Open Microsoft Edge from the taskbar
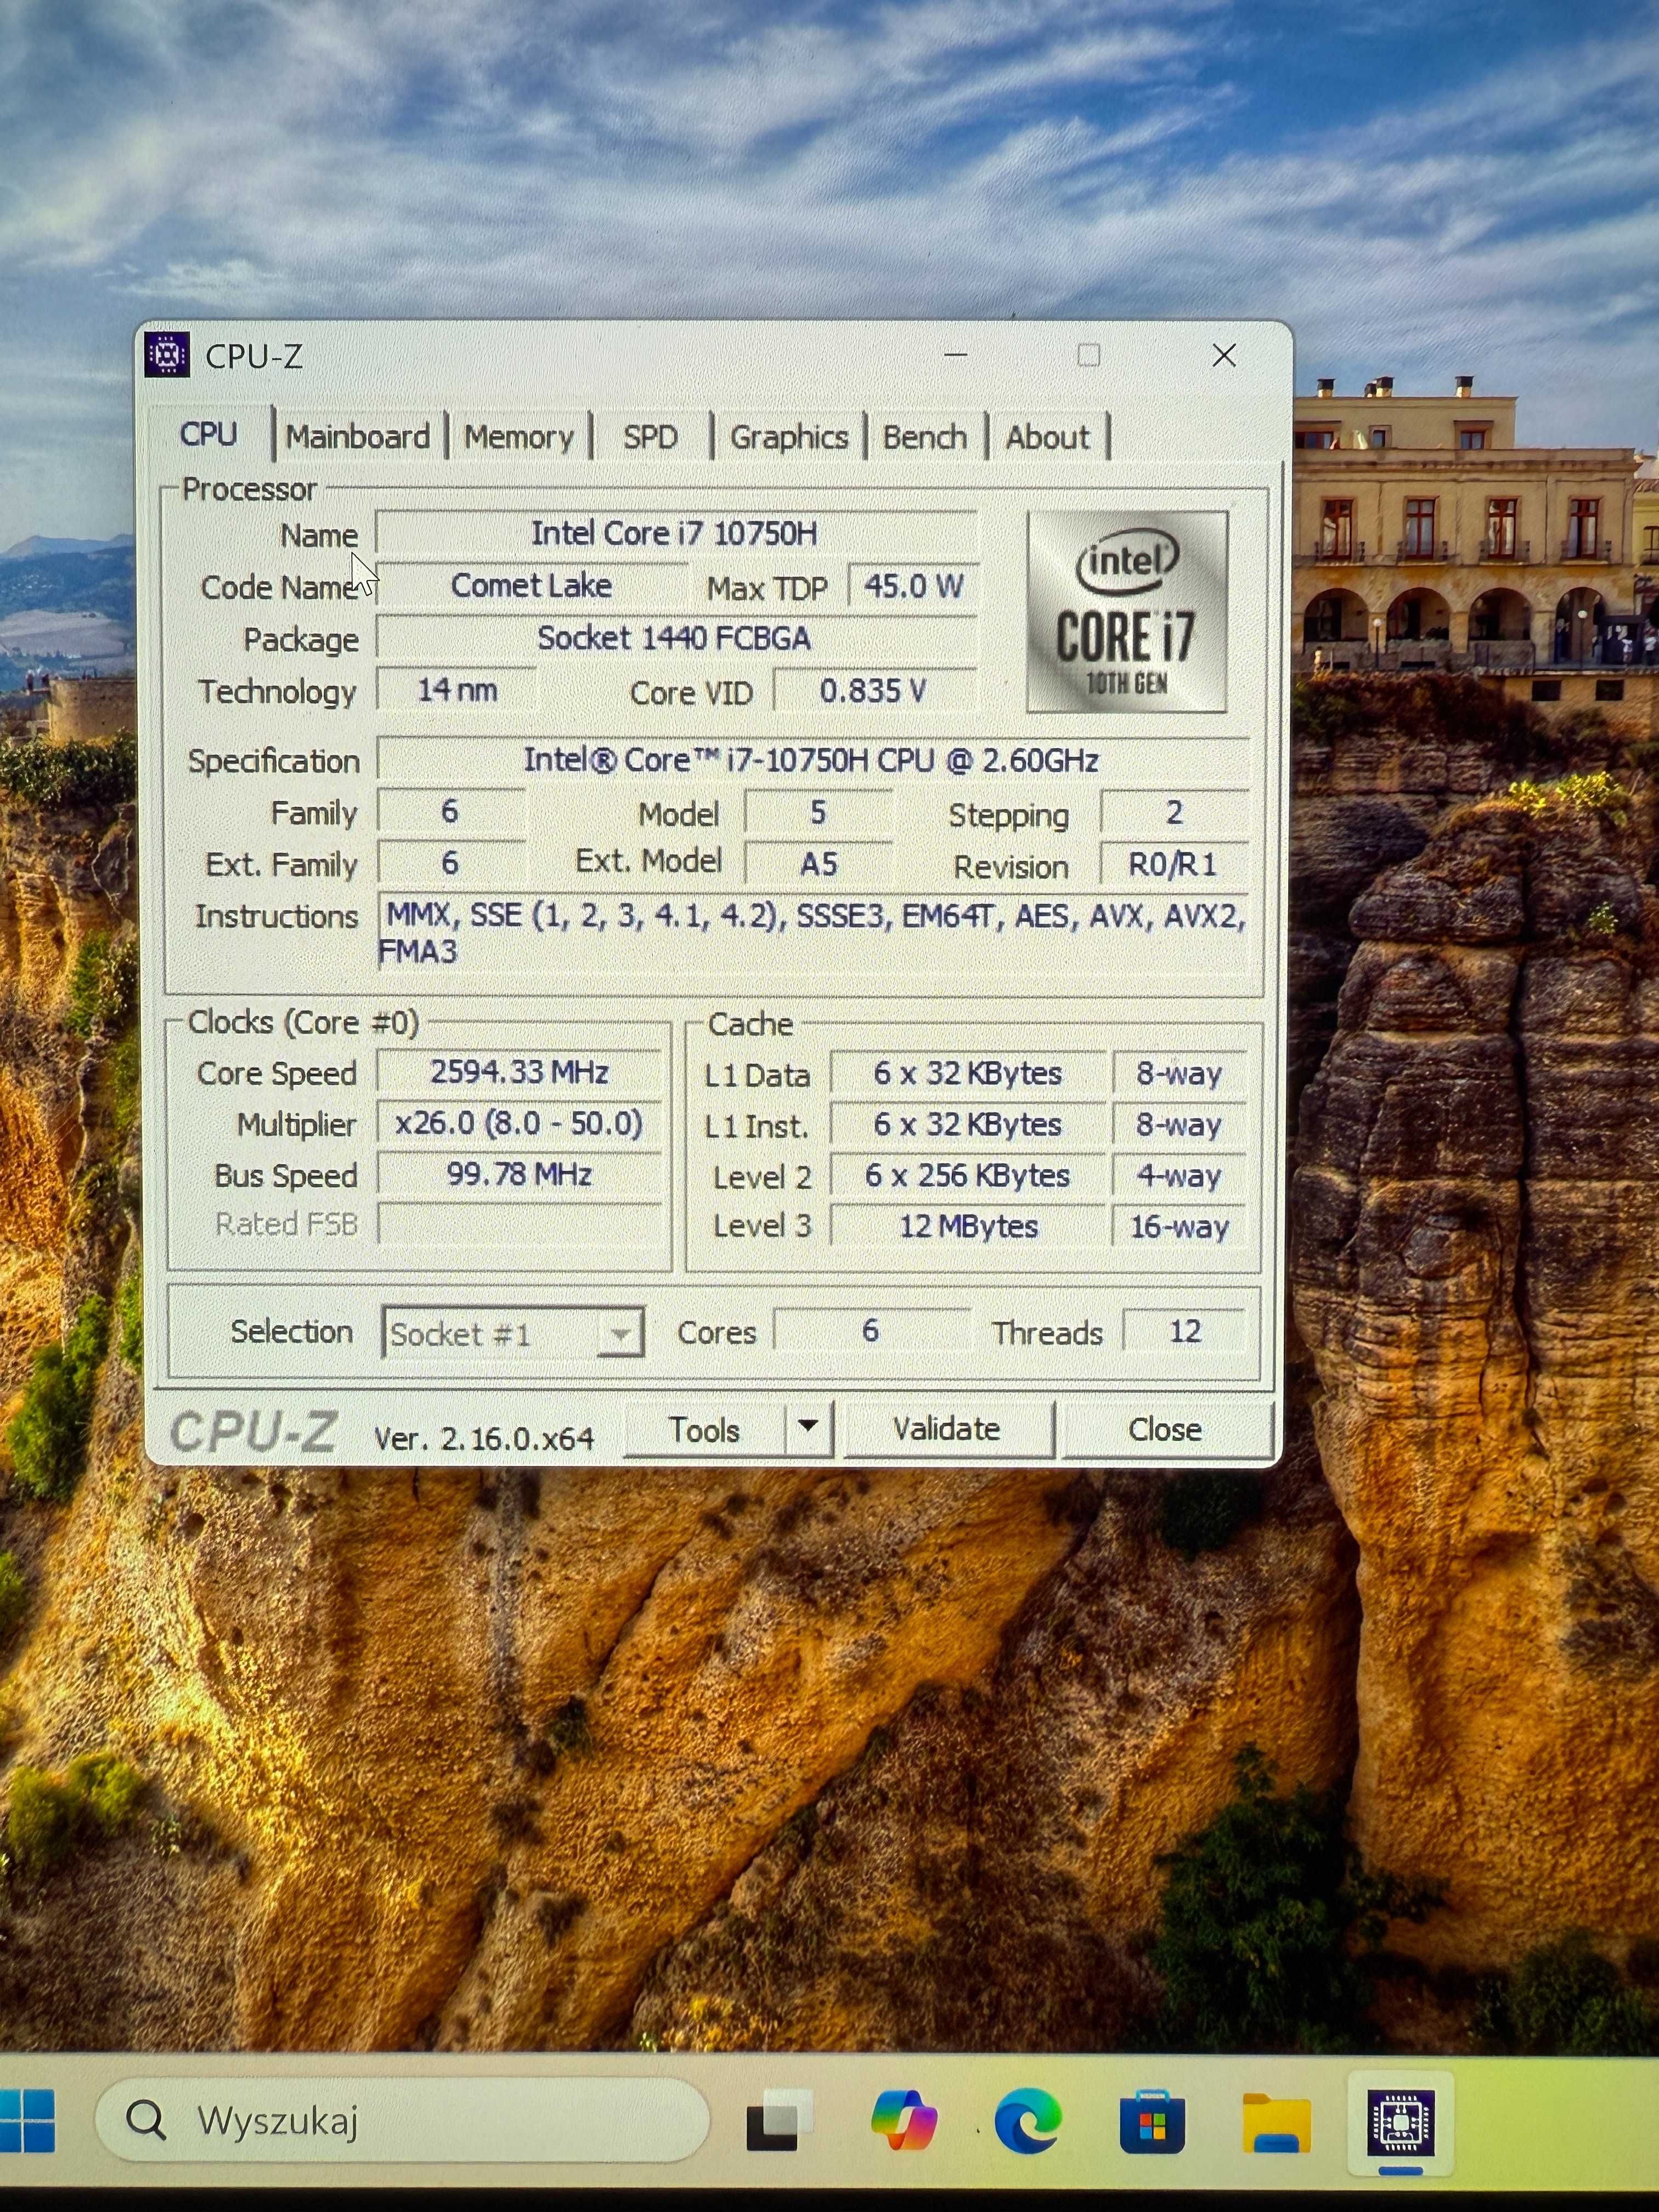The image size is (1659, 2212). coord(1028,2120)
